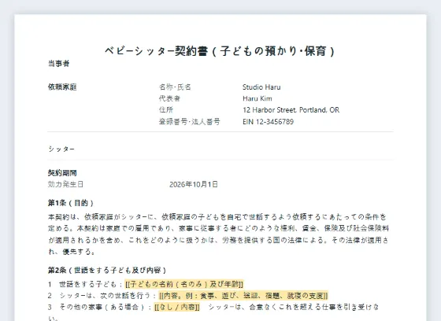
Task: Select the name Haru Kim
Action: 258,98
